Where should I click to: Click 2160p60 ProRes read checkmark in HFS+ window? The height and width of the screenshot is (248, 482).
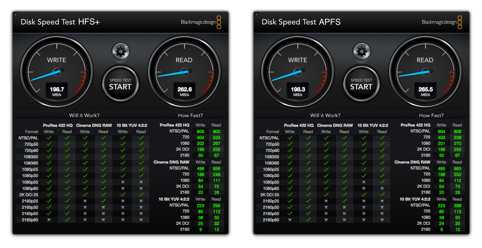click(67, 220)
